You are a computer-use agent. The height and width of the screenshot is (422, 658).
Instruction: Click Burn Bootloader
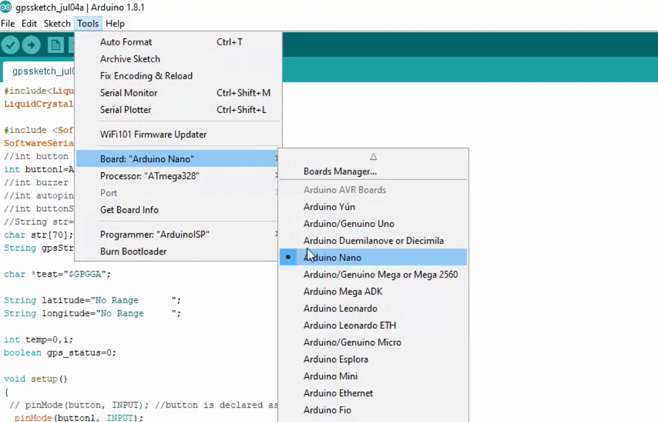[178, 251]
